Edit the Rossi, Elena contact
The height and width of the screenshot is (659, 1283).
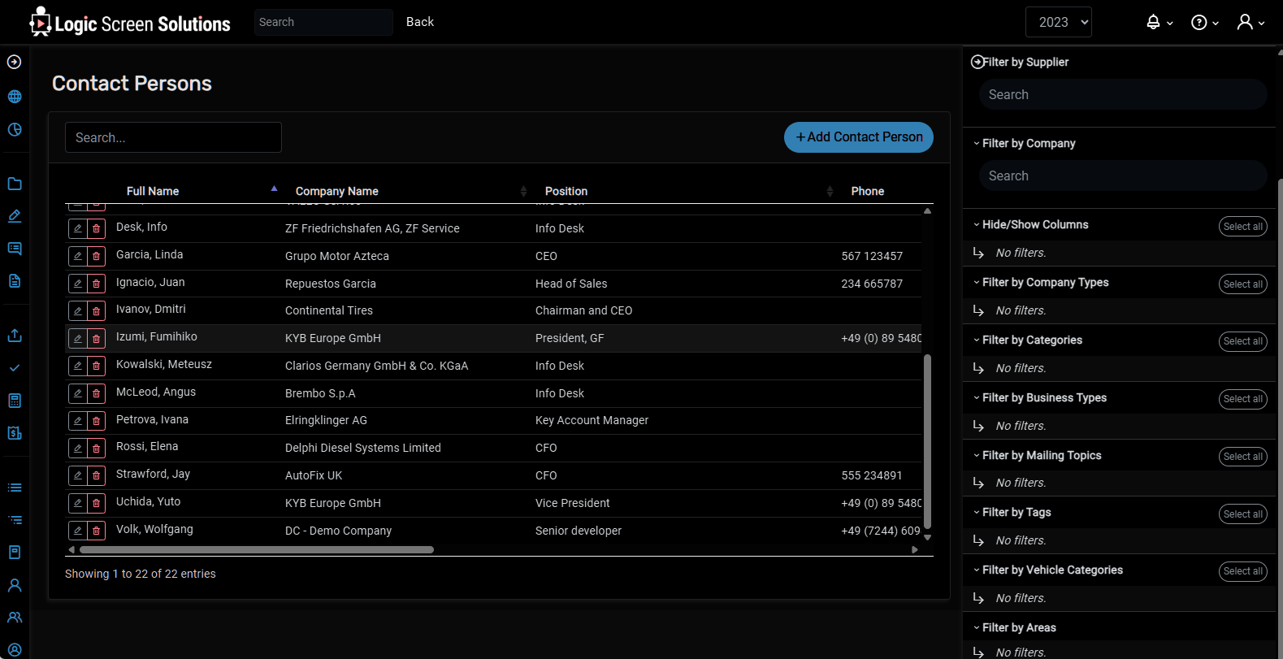coord(78,448)
